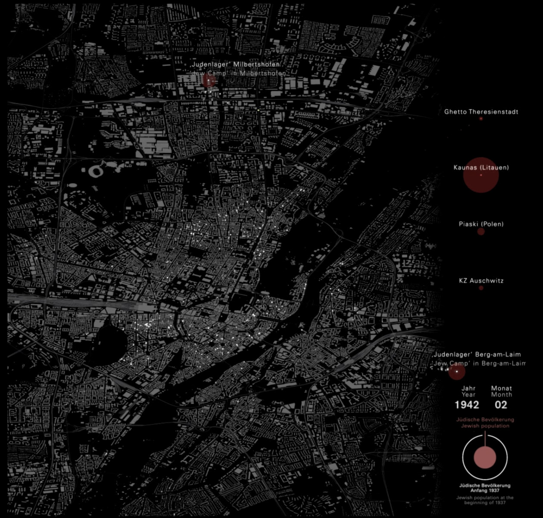Click the 'Ghetto Theresienstadt' label
Image resolution: width=543 pixels, height=518 pixels.
(x=481, y=112)
